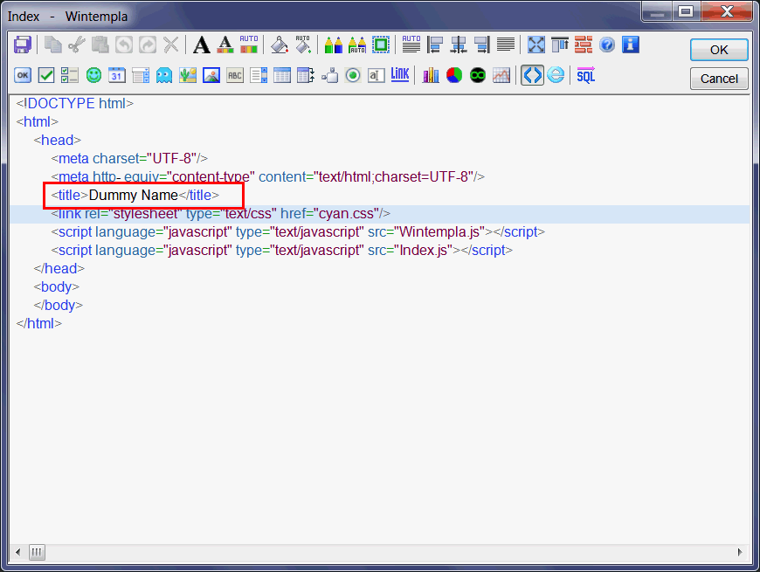Insert a checkbox control (green check icon)

point(46,76)
